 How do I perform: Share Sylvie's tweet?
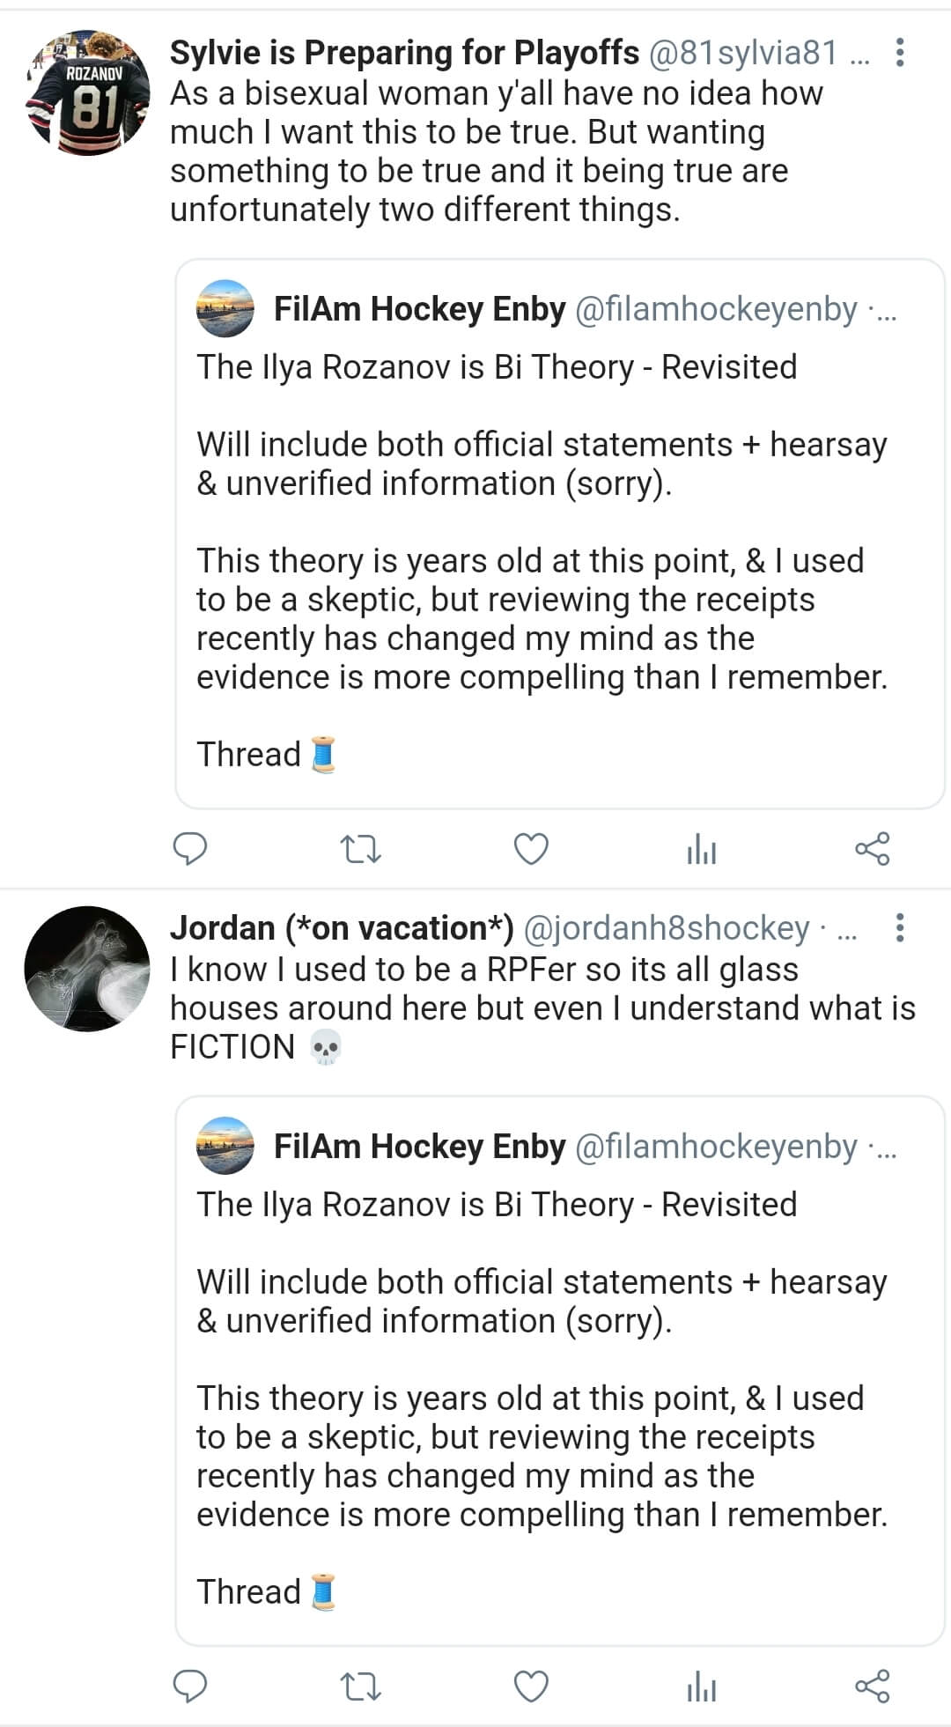point(873,849)
